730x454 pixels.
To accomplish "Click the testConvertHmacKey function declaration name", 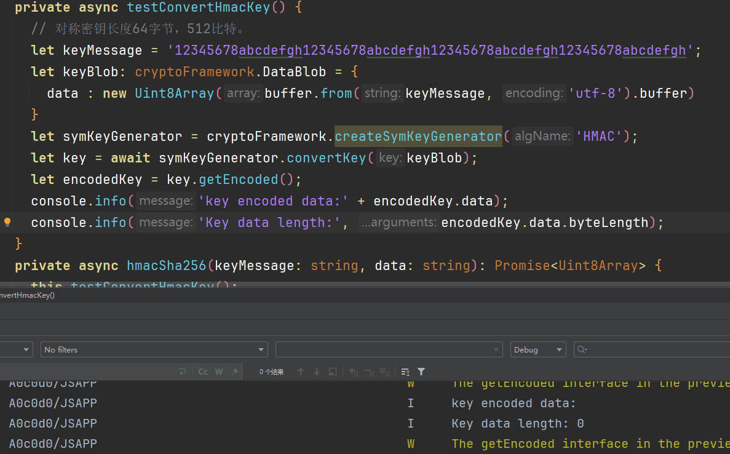I will click(198, 7).
